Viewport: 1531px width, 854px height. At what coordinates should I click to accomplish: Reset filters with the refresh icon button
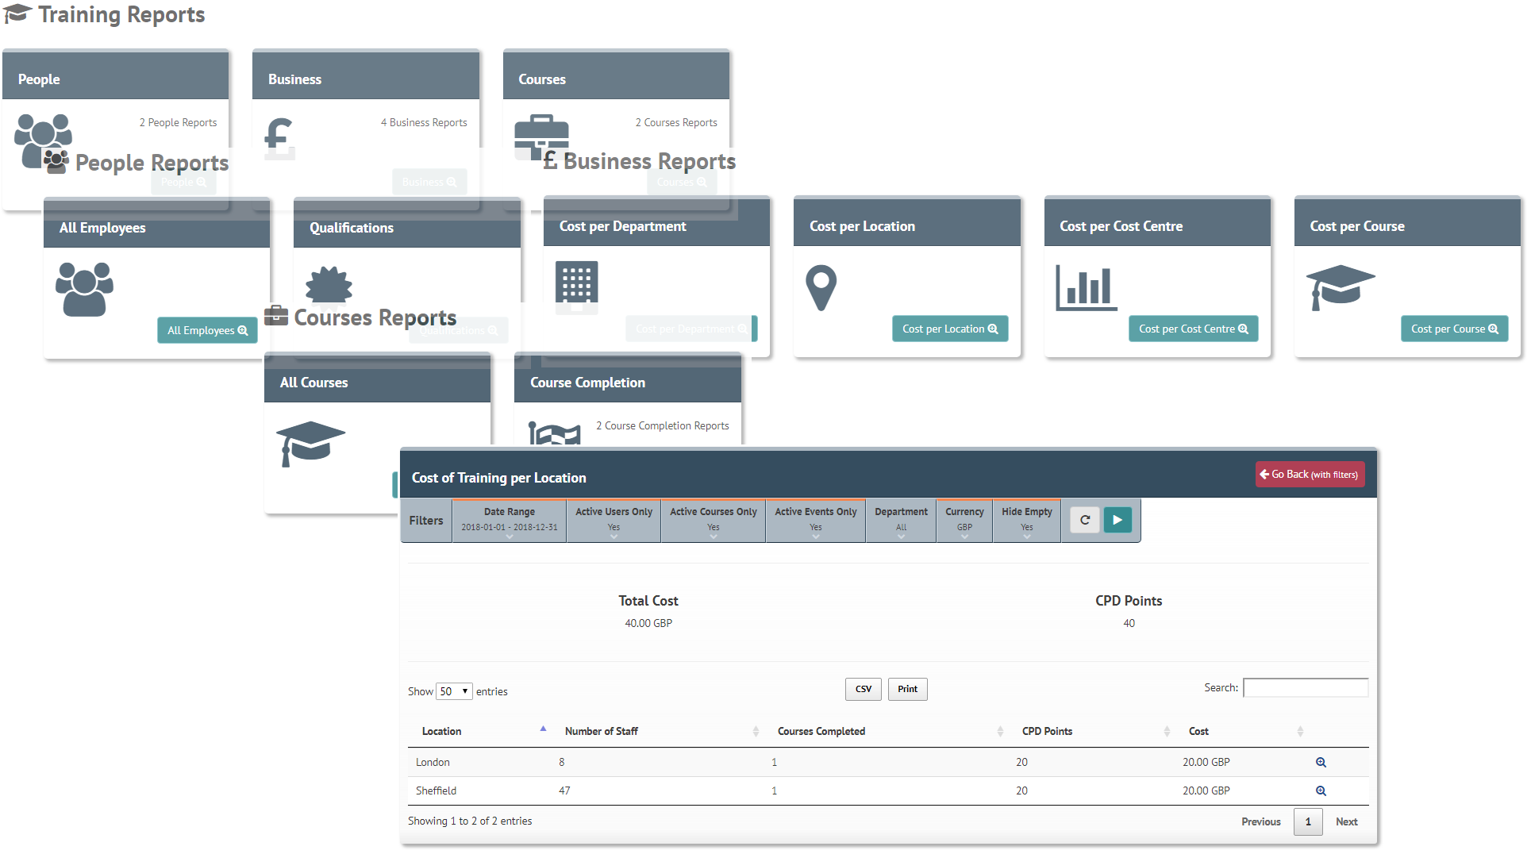click(x=1085, y=520)
